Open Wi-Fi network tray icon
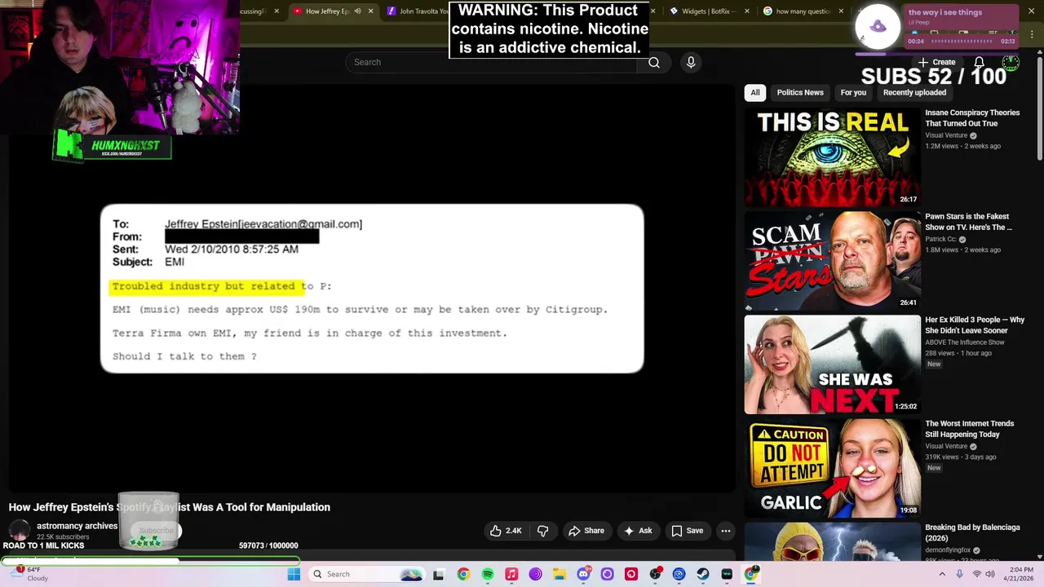The width and height of the screenshot is (1044, 587). 976,574
